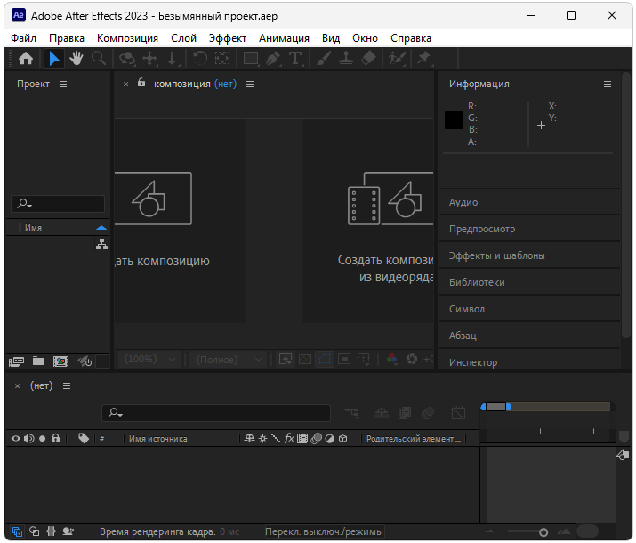Screen dimensions: 636x543
Task: Toggle the composition viewer lock icon
Action: [x=141, y=83]
